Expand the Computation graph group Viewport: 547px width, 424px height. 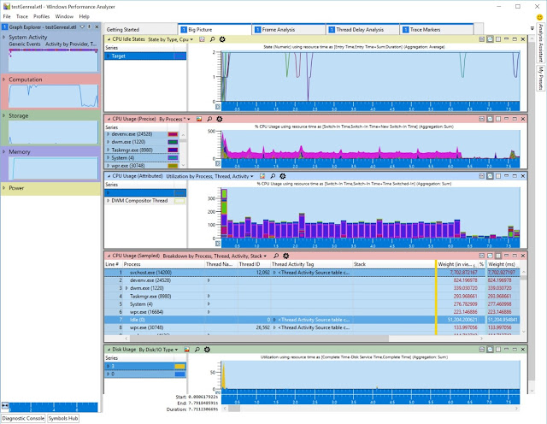[4, 79]
